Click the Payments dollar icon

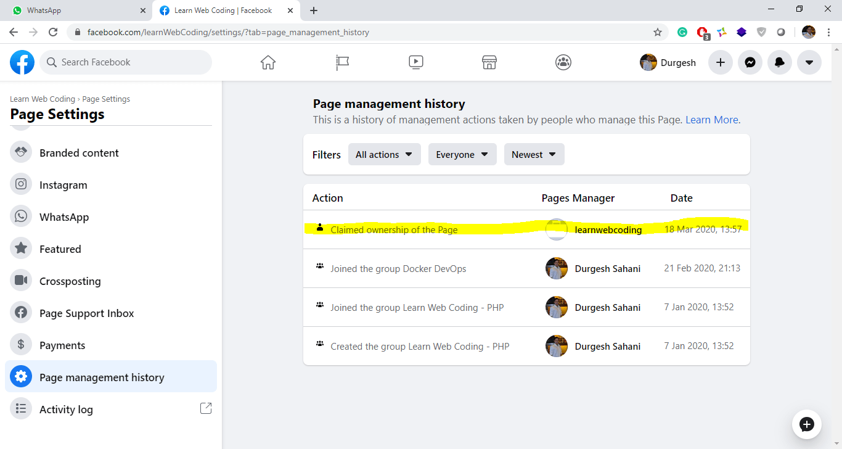21,344
